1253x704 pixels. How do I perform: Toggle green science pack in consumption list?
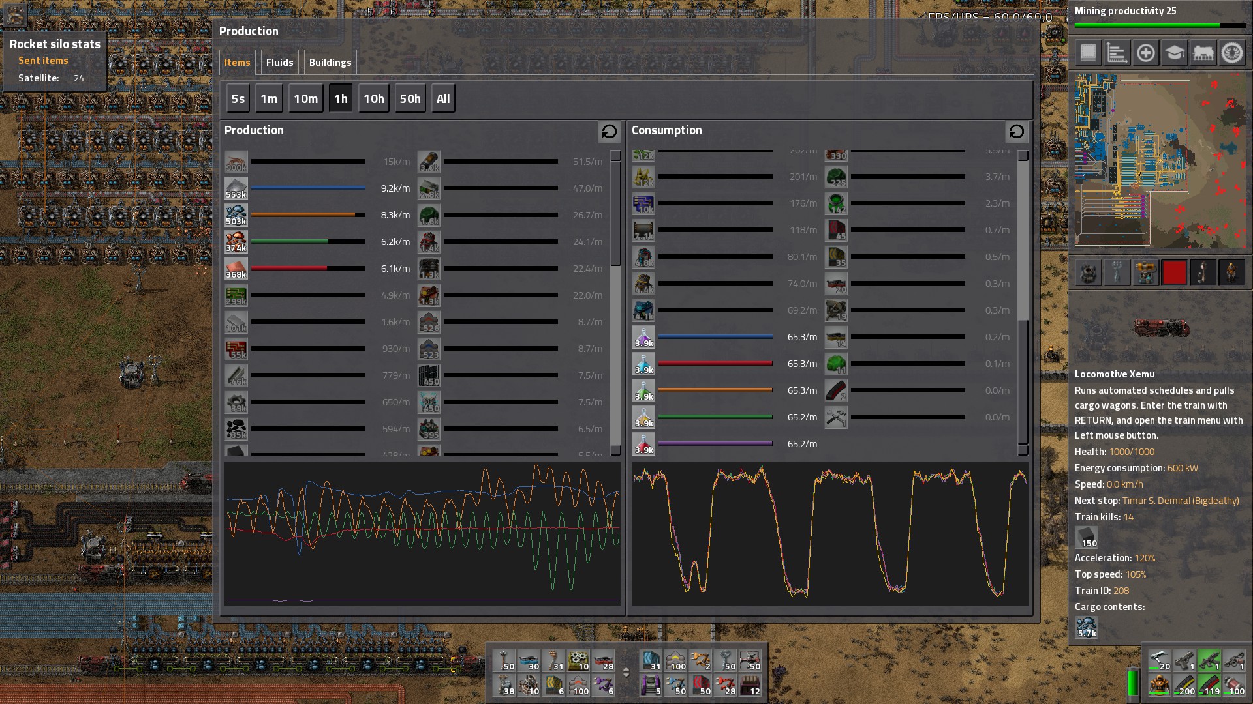point(643,390)
